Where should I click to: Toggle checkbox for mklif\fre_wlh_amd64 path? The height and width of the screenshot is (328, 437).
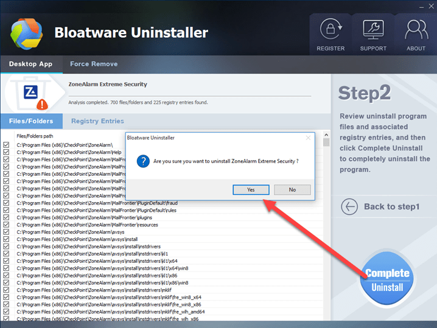(6, 312)
